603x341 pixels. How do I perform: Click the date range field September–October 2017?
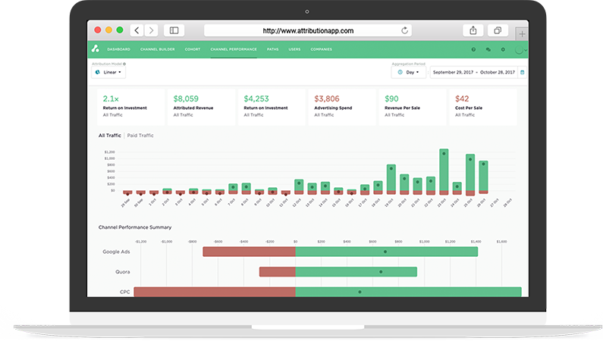click(x=474, y=72)
